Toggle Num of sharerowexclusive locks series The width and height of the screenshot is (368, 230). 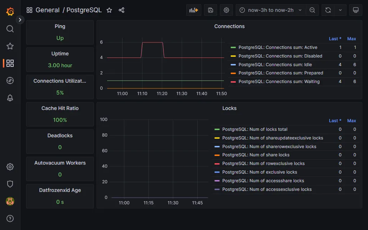(x=269, y=147)
